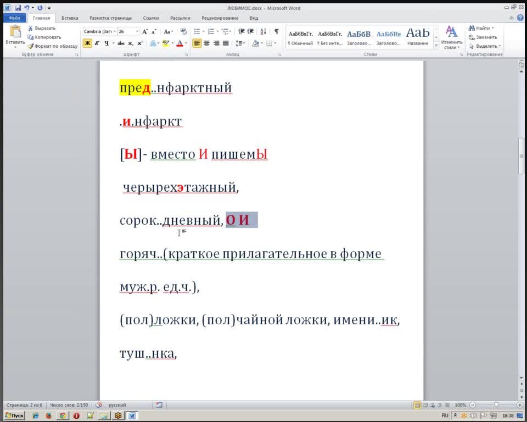Open Word Help question mark icon
This screenshot has height=422, width=527.
[521, 18]
